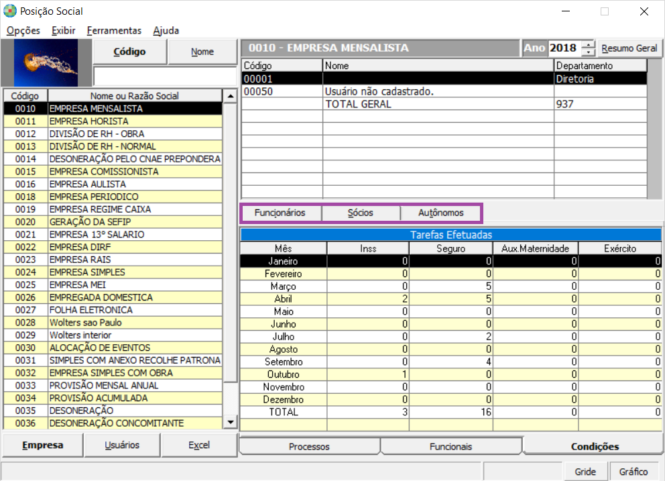Open the Ferramentas menu
This screenshot has height=481, width=665.
point(114,31)
